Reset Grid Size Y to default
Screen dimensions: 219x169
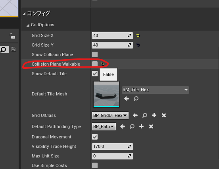pyautogui.click(x=138, y=45)
